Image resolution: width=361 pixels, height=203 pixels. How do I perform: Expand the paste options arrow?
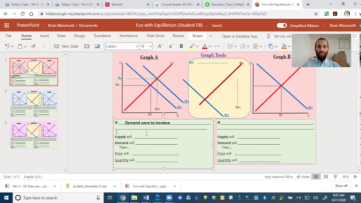pyautogui.click(x=25, y=47)
